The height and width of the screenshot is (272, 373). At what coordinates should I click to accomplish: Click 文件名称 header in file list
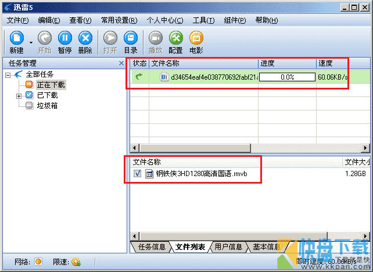pyautogui.click(x=146, y=162)
